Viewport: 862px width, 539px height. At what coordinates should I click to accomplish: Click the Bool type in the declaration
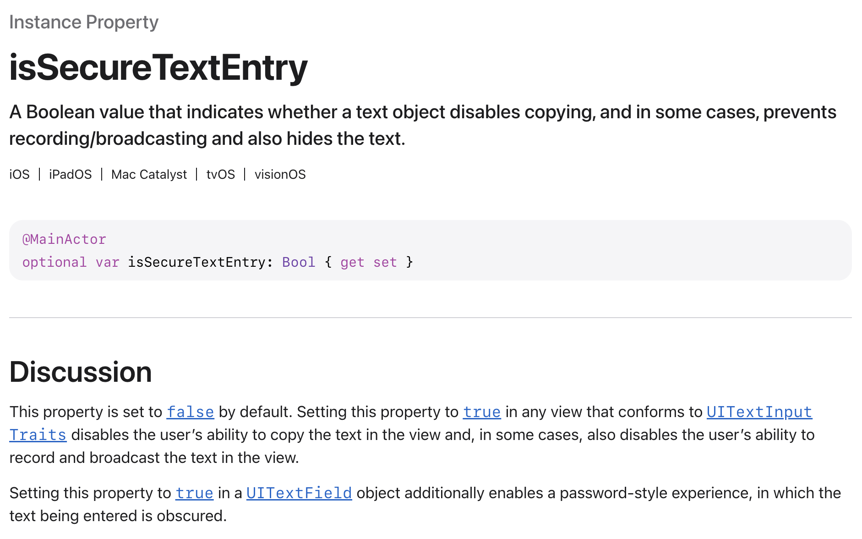[x=299, y=262]
